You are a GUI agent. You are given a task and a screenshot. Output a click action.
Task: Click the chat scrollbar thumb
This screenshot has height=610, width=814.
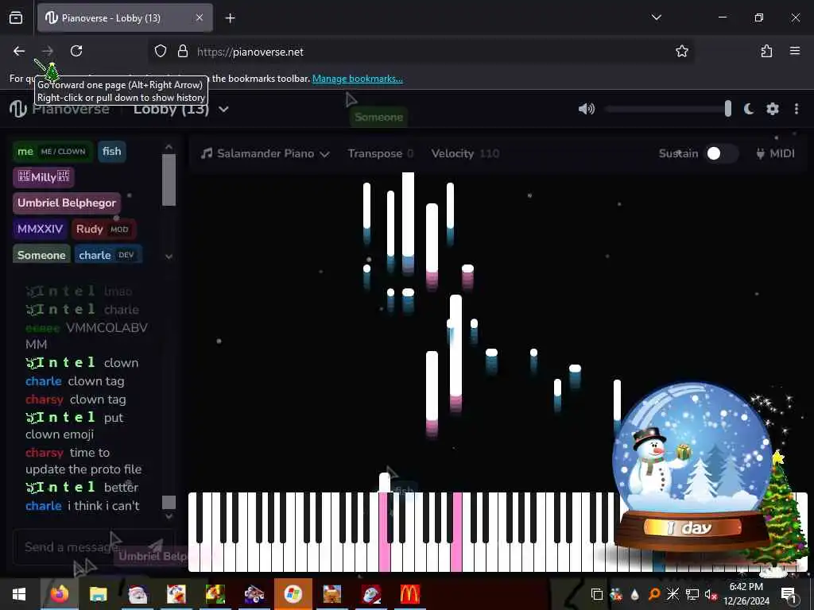pyautogui.click(x=169, y=502)
